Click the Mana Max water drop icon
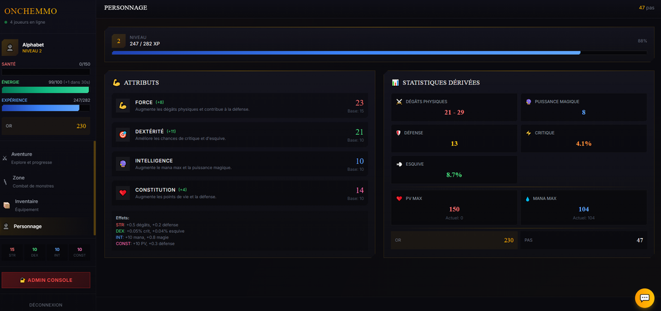This screenshot has height=311, width=661. (x=528, y=199)
